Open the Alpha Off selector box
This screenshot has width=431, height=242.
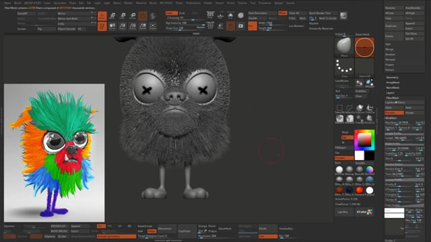click(x=364, y=67)
